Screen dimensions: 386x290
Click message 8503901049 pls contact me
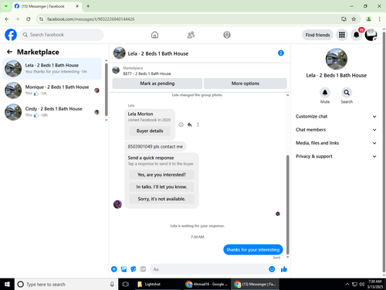155,146
